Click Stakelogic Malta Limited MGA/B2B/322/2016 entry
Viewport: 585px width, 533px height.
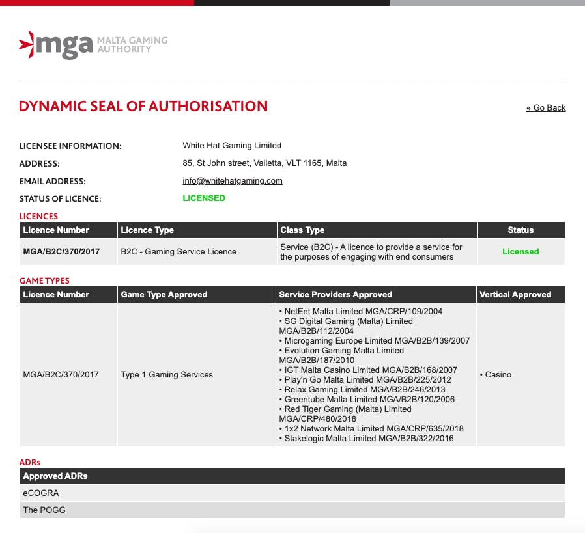tap(366, 439)
